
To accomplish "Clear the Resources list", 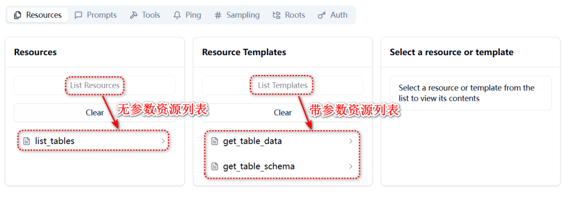I will tap(95, 113).
